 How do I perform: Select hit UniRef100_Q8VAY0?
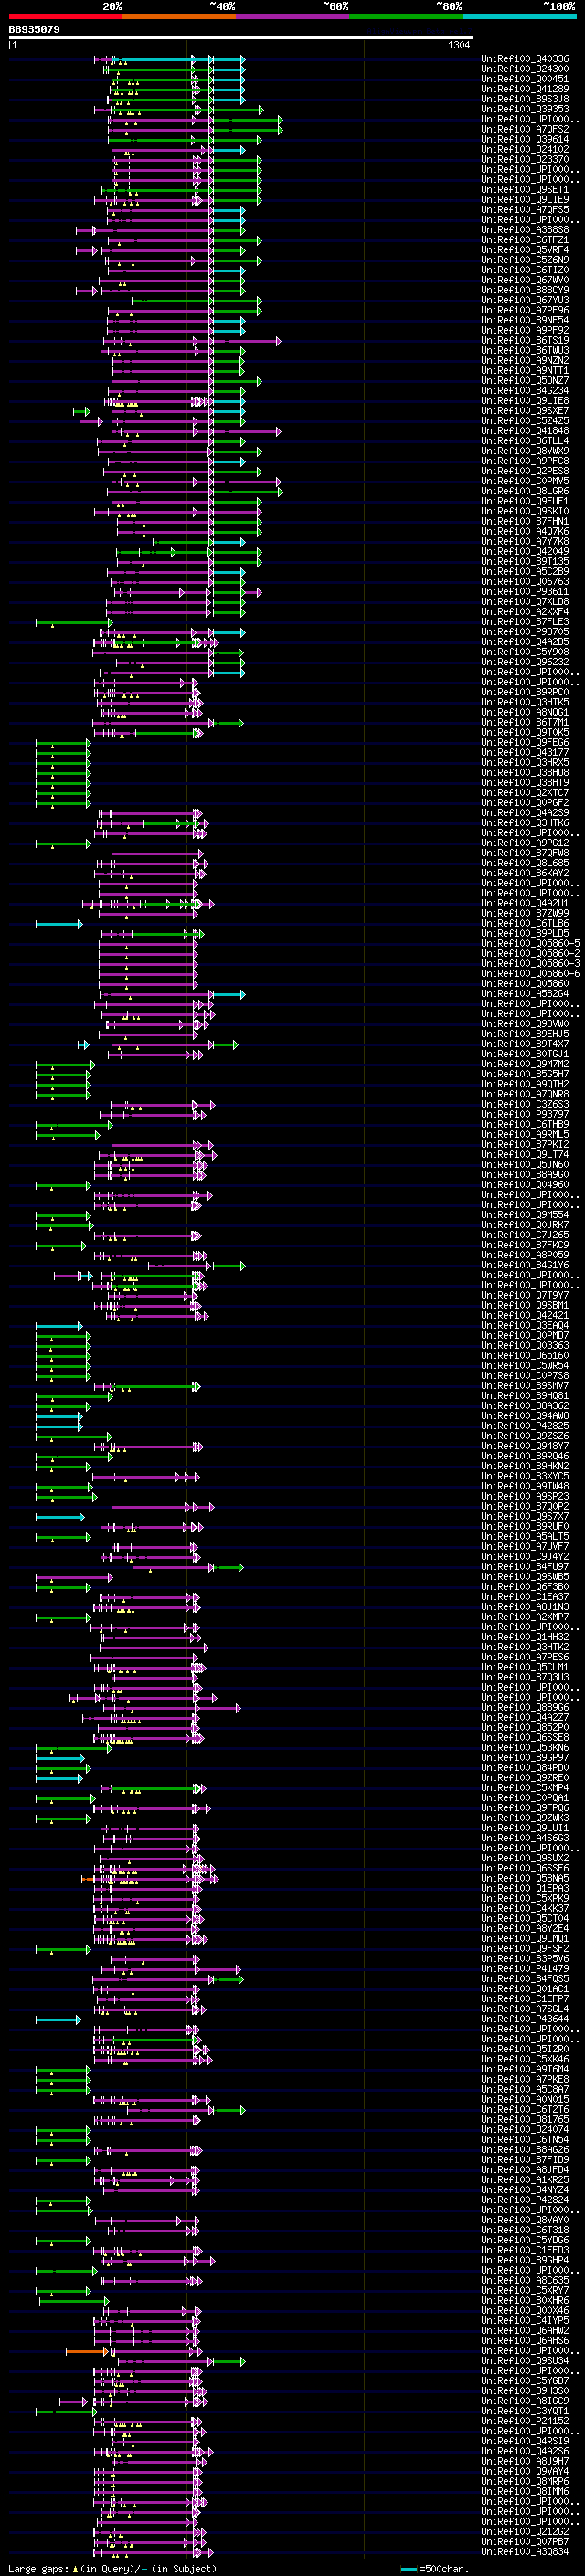pyautogui.click(x=525, y=2220)
